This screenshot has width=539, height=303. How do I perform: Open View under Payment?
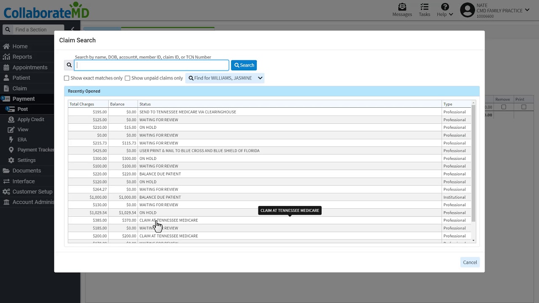pyautogui.click(x=23, y=130)
